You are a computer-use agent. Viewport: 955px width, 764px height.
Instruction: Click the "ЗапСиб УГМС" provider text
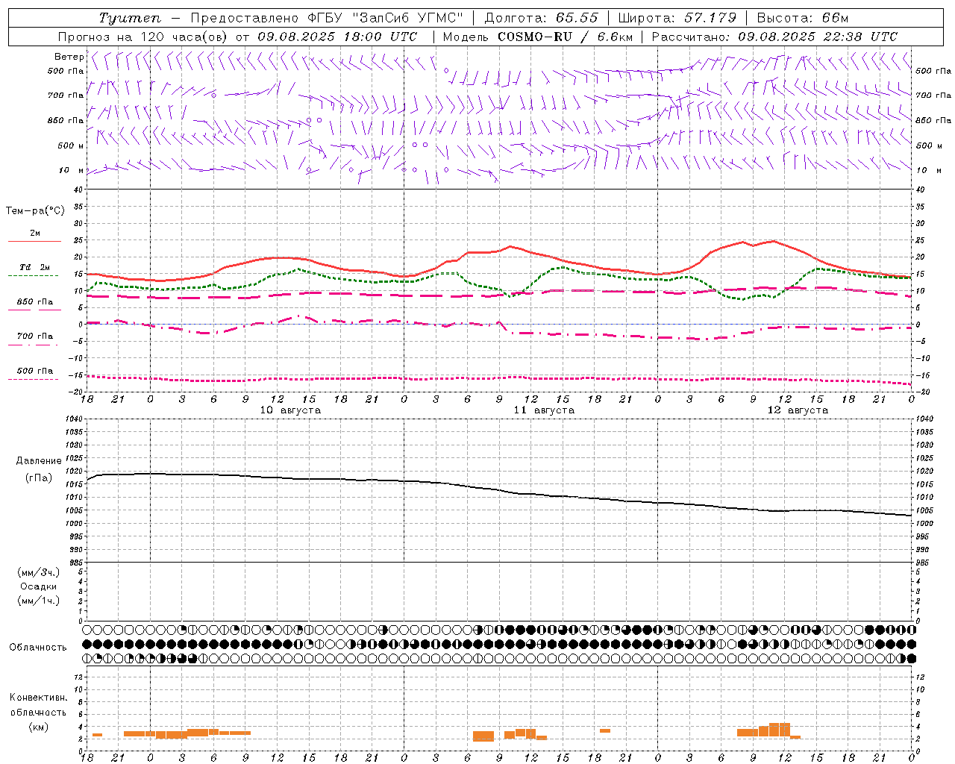pos(409,18)
